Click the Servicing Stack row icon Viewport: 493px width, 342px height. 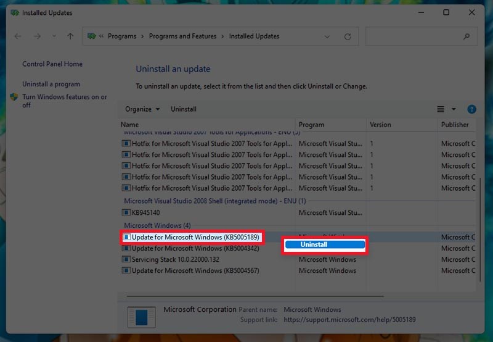click(x=126, y=259)
